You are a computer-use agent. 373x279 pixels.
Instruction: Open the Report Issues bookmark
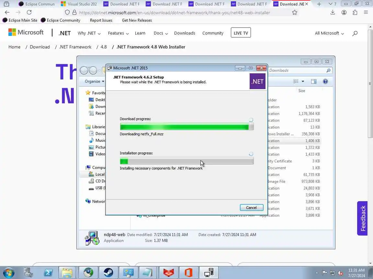pos(101,20)
